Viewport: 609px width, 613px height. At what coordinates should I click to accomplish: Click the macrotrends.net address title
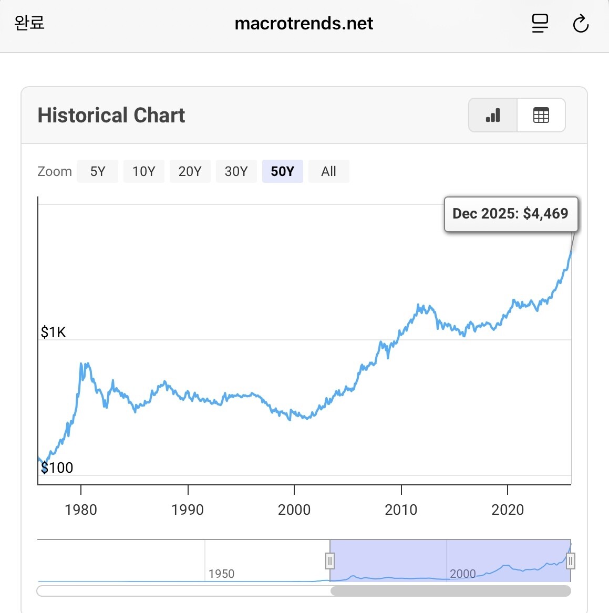click(304, 24)
